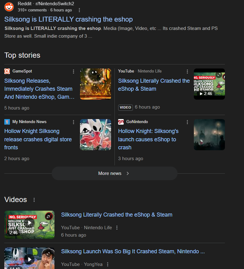Click the GoNintendo dark scene thumbnail
Image resolution: width=244 pixels, height=269 pixels.
209,134
